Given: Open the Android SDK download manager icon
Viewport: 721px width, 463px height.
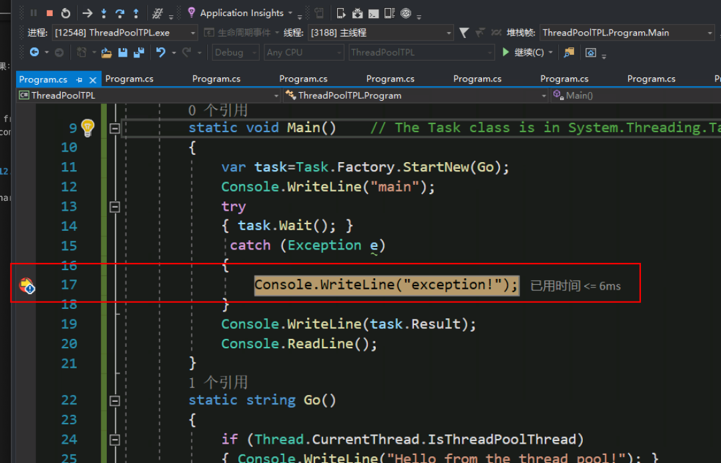Looking at the screenshot, I should [x=357, y=13].
